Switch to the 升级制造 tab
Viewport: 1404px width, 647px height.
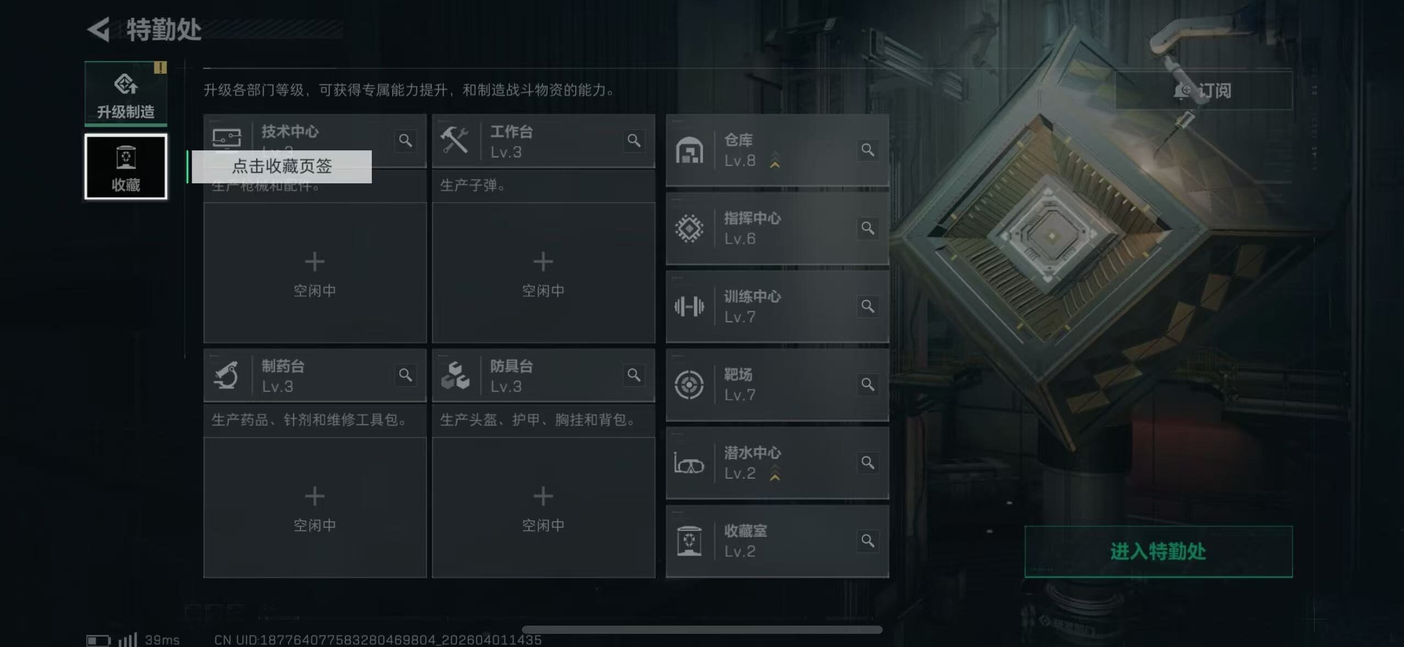126,93
